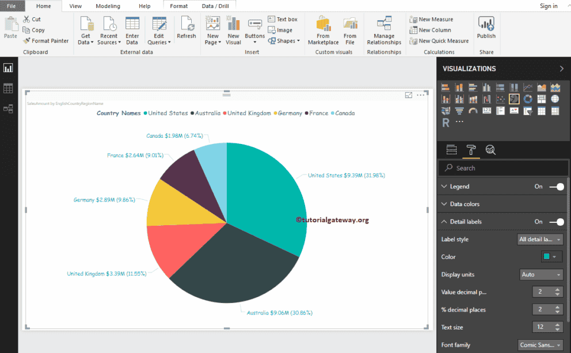
Task: Open the Display units dropdown
Action: (x=540, y=274)
